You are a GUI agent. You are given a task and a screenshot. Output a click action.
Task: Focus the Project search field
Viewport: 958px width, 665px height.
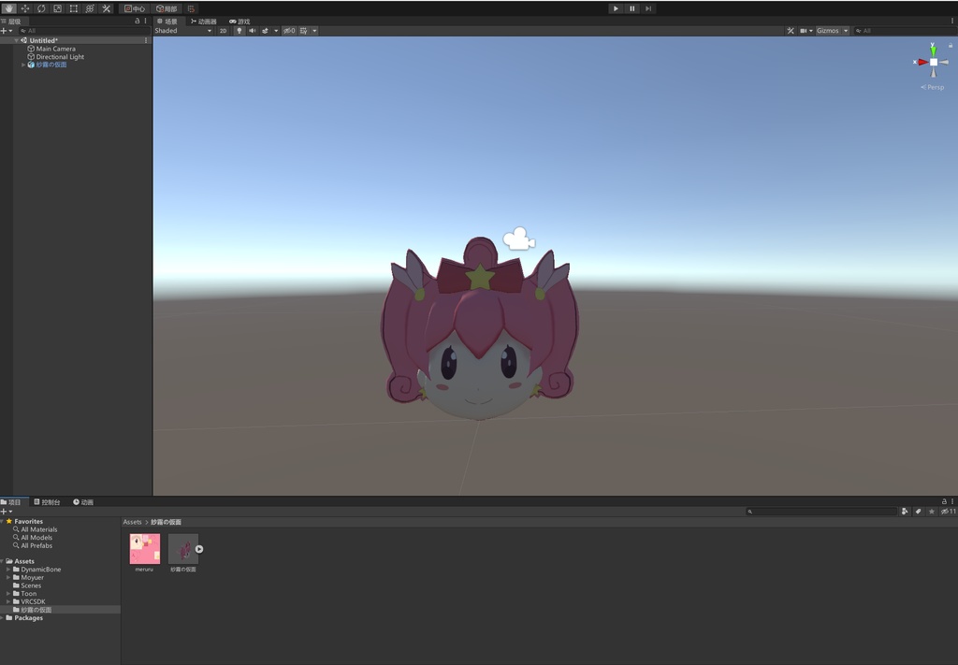(821, 512)
